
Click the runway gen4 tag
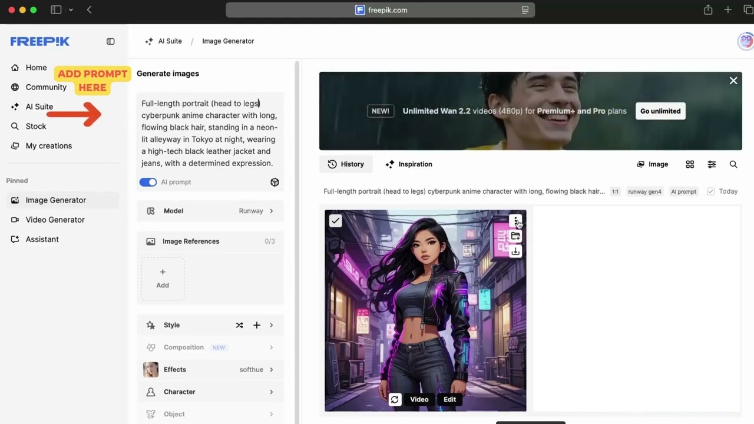(x=644, y=191)
